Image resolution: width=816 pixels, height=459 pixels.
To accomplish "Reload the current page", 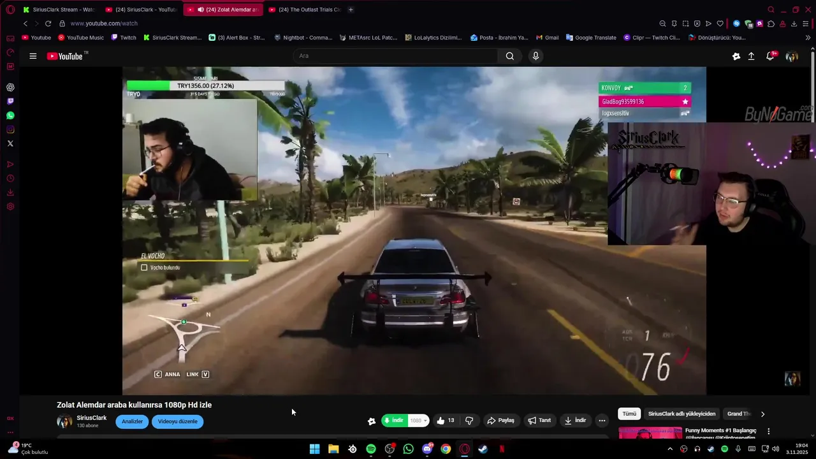I will [x=48, y=24].
